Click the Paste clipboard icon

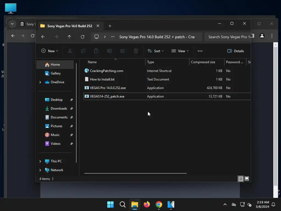[x=96, y=51]
